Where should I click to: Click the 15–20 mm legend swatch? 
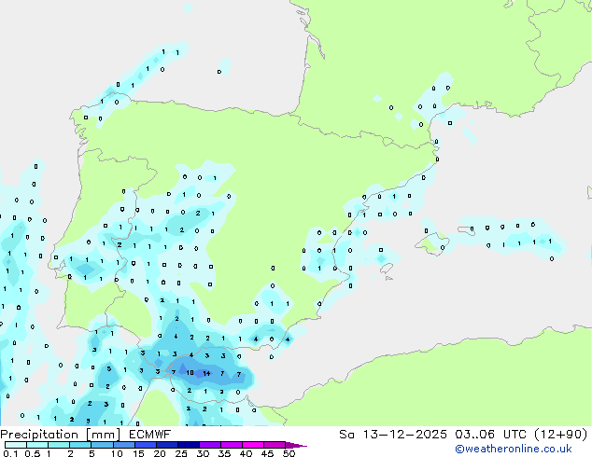[145, 445]
